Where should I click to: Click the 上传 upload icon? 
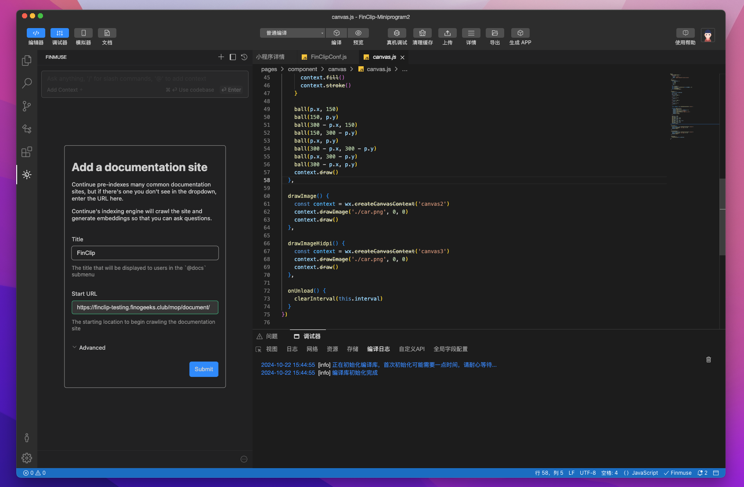click(447, 33)
